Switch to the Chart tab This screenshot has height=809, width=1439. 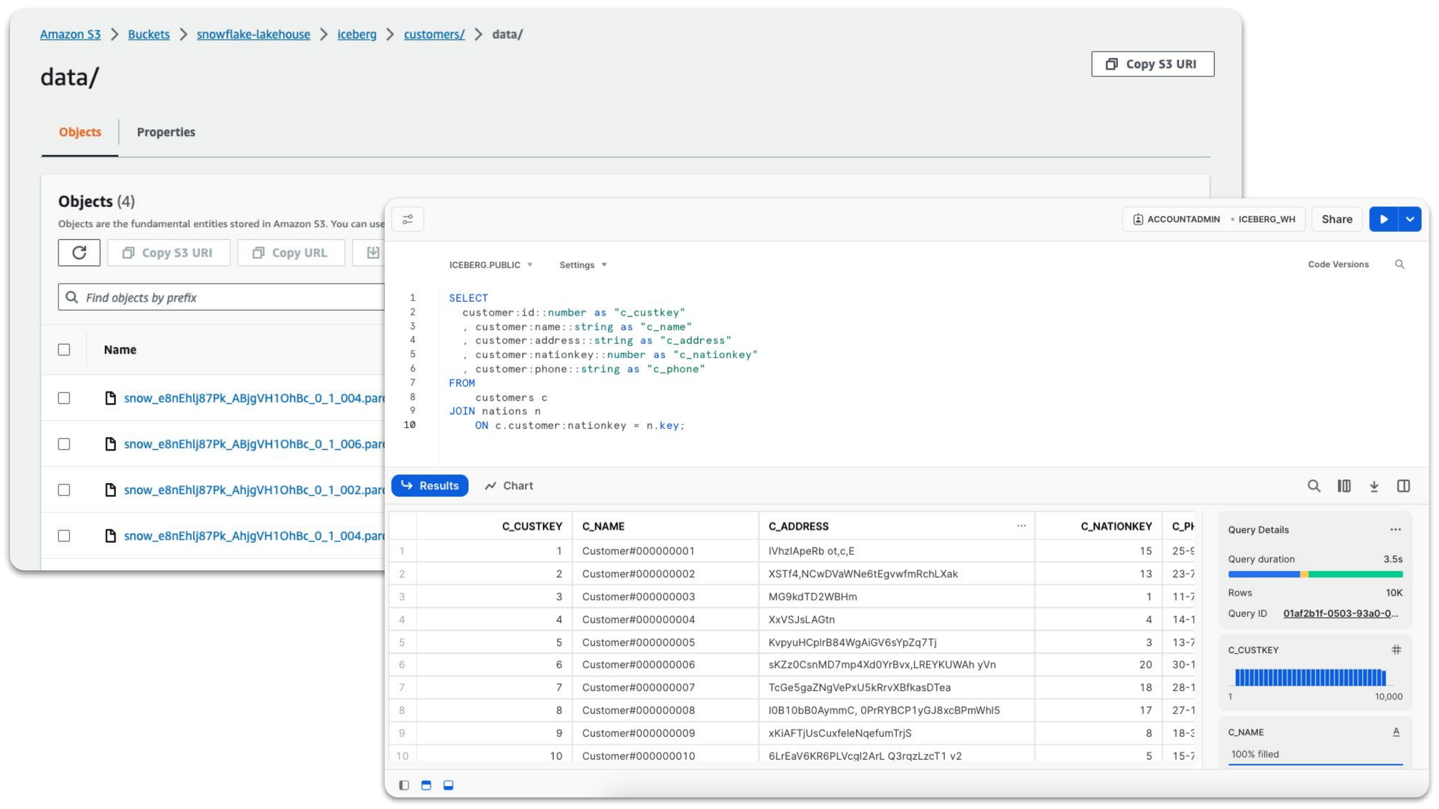(509, 486)
